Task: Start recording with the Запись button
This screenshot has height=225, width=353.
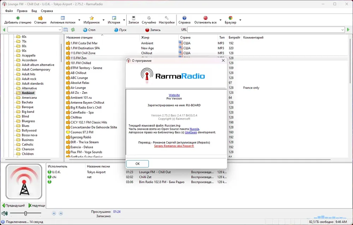Action: [153, 30]
